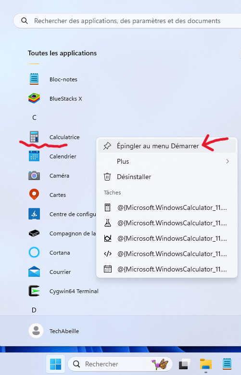The image size is (241, 375).
Task: Open the Courrier envelope icon
Action: point(34,272)
